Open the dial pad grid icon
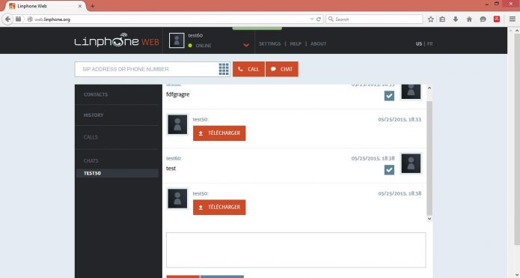This screenshot has height=278, width=520. point(224,69)
